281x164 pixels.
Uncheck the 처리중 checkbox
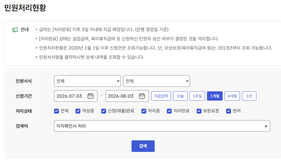(x=144, y=111)
